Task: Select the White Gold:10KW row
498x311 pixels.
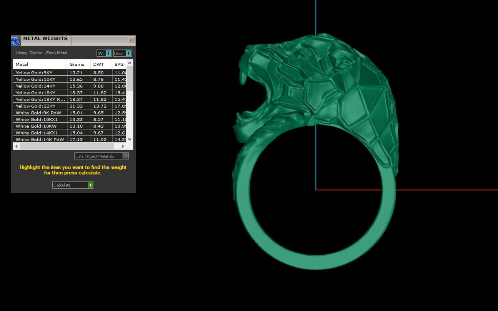Action: tap(70, 126)
